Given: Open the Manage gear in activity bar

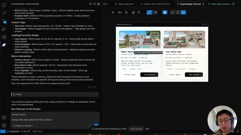Looking at the screenshot, I should point(4,126).
